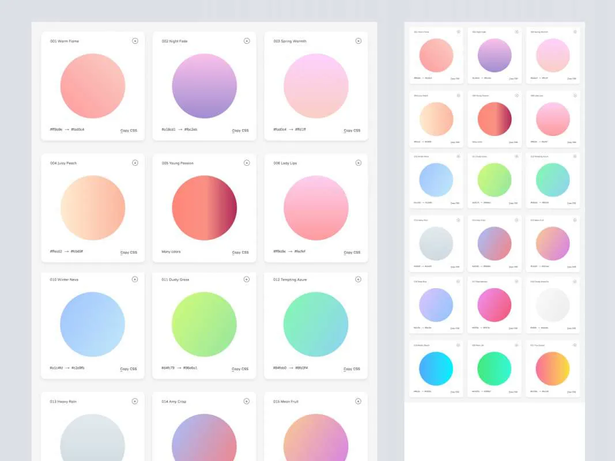Click Copy CSS on the Dusty Grass gradient

click(240, 369)
